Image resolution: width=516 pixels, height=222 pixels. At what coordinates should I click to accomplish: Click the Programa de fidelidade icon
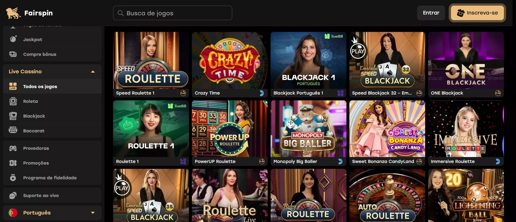point(13,178)
